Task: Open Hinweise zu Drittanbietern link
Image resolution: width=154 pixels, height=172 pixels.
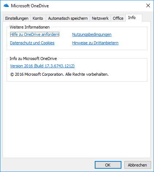Action: click(x=95, y=43)
